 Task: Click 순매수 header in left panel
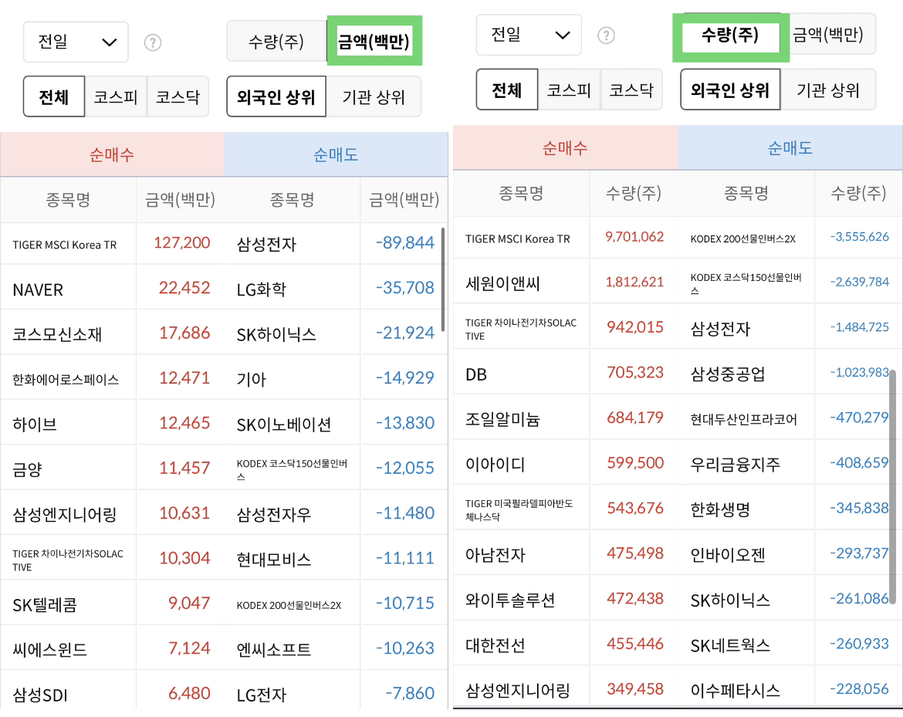pos(113,154)
